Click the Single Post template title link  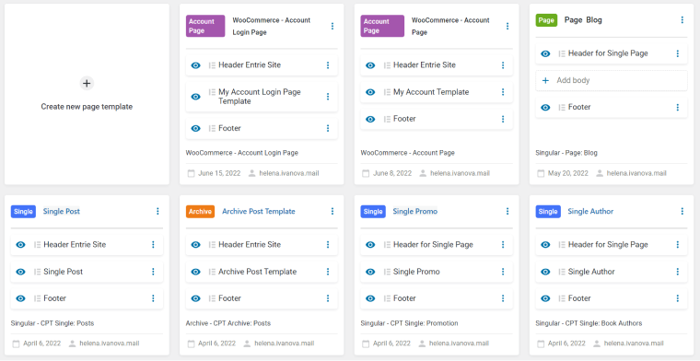[62, 212]
